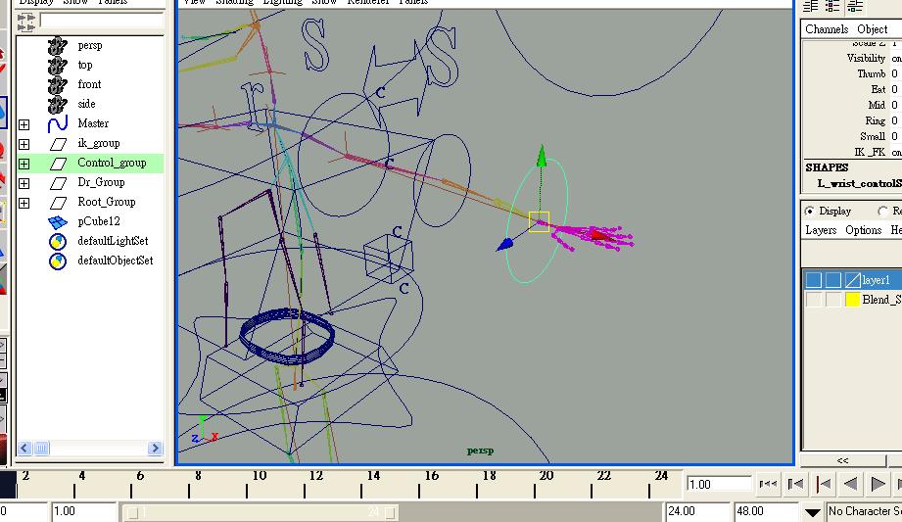902x522 pixels.
Task: Click the defaultLightSet icon
Action: (58, 241)
